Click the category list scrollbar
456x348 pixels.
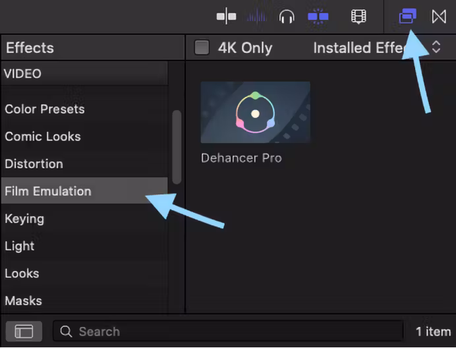tap(177, 147)
